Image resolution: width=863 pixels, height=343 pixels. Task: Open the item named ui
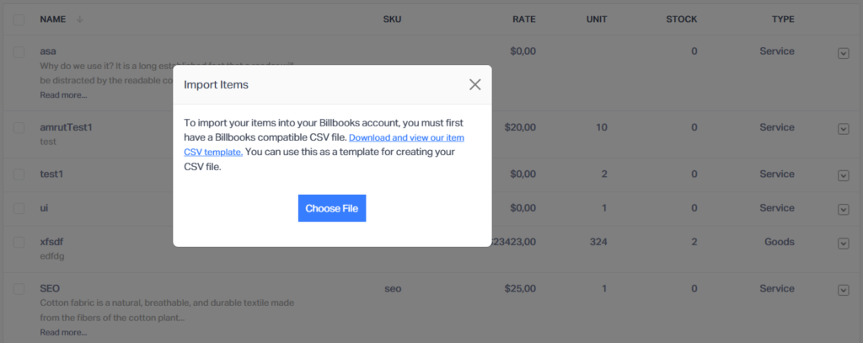(x=44, y=208)
